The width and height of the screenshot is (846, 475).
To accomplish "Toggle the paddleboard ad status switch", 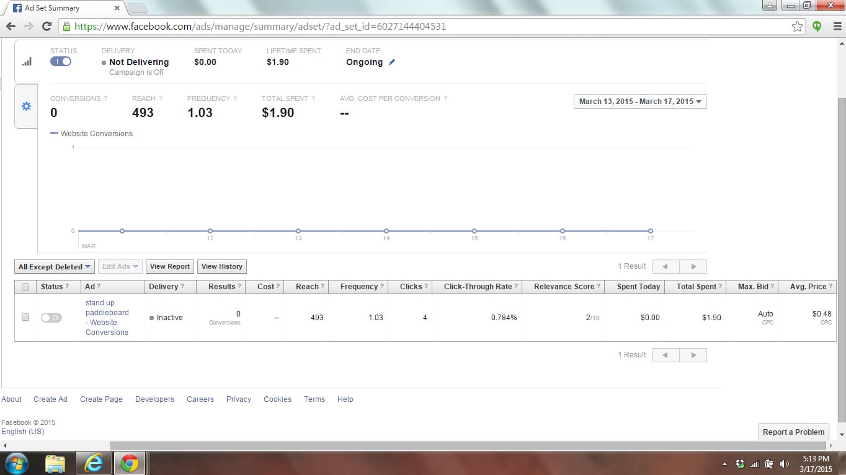I will (51, 317).
